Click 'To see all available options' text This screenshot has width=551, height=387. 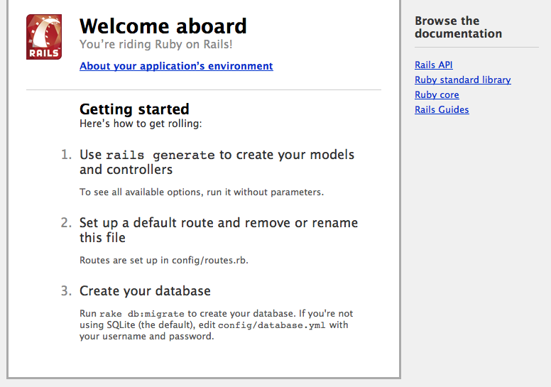202,192
